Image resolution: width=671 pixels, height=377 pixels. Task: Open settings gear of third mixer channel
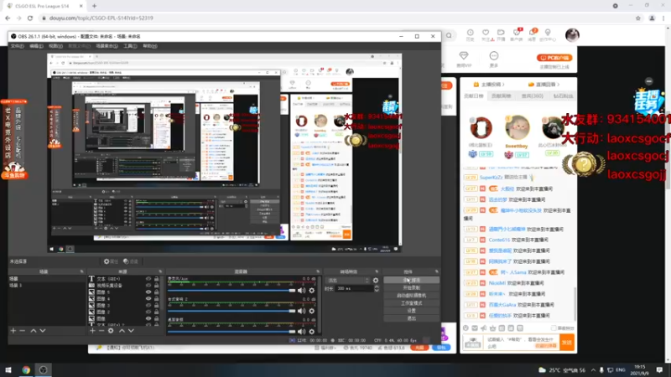311,332
